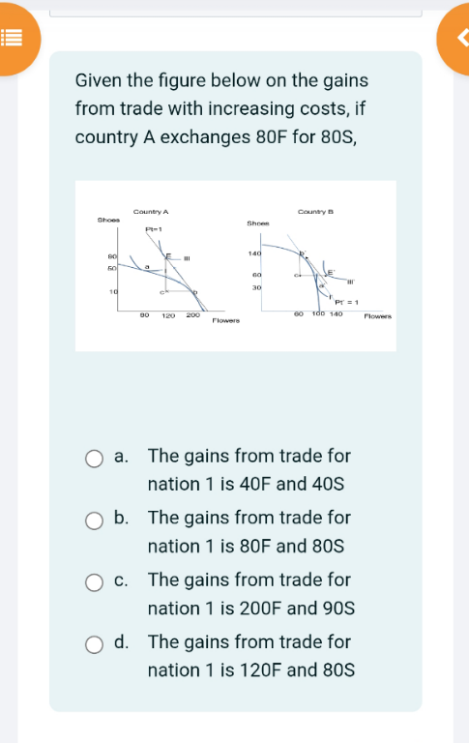Viewport: 469px width, 743px height.
Task: Click the Shoes axis label of Country A
Action: pos(108,220)
